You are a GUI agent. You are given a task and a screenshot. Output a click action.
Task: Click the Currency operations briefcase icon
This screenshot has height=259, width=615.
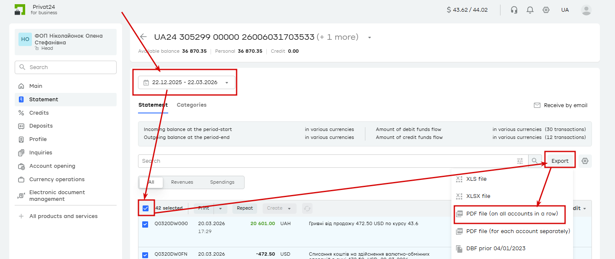click(x=21, y=180)
